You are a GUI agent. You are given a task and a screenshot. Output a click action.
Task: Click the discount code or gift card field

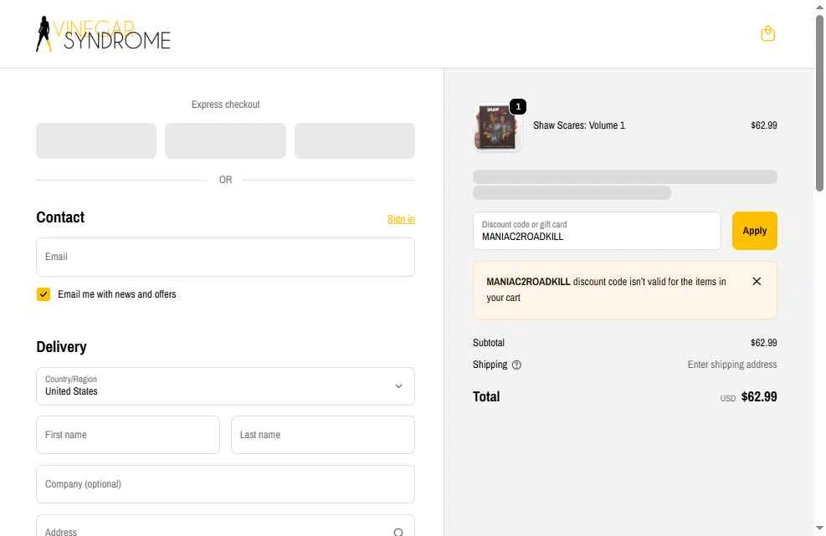[x=597, y=231]
